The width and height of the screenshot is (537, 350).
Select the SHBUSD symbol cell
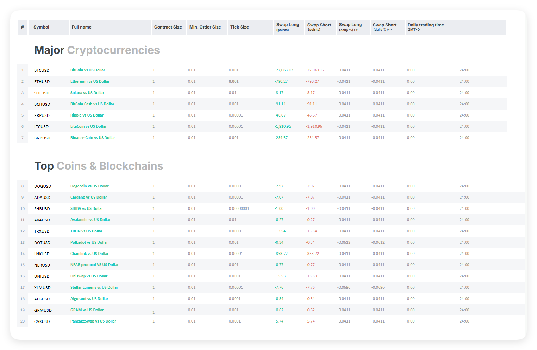pos(42,209)
